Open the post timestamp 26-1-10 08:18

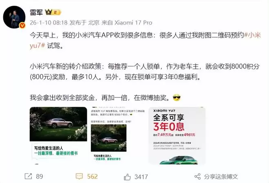click(x=49, y=22)
